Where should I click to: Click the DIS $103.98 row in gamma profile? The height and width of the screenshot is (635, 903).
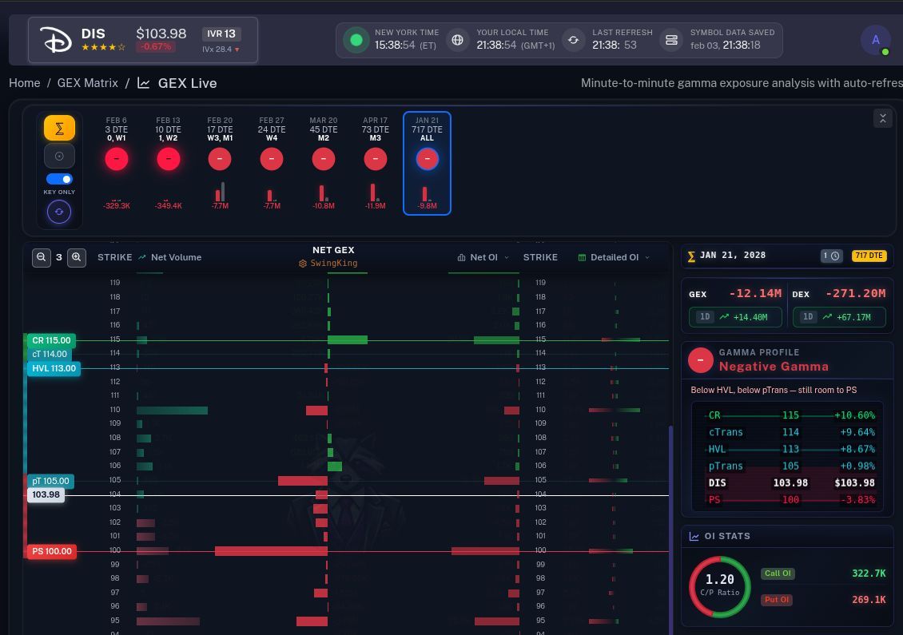tap(791, 483)
